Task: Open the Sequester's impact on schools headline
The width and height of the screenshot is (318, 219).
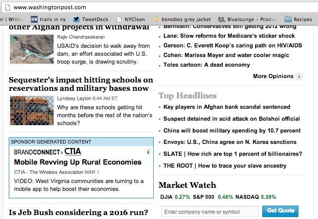Action: click(x=81, y=84)
